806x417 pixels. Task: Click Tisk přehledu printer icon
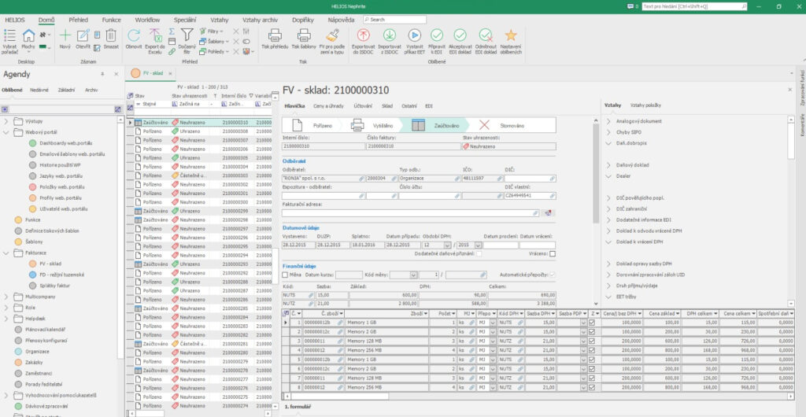pyautogui.click(x=275, y=36)
